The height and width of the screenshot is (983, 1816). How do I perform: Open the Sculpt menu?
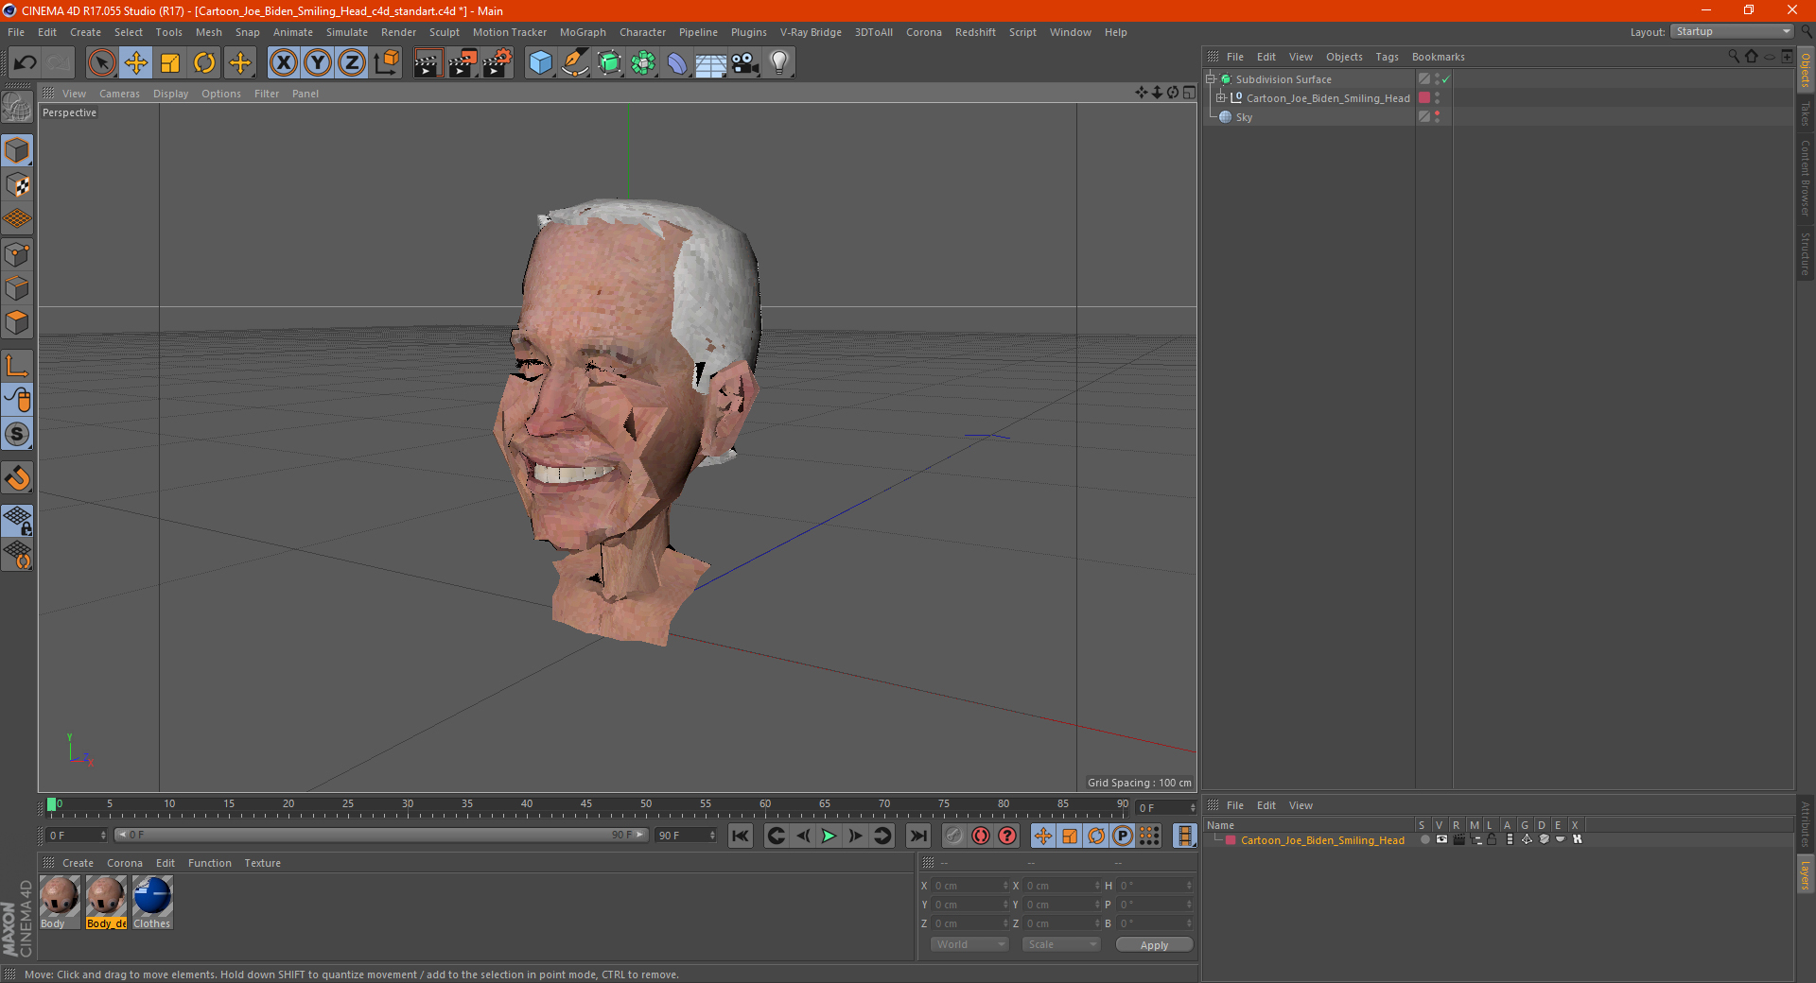pos(444,32)
